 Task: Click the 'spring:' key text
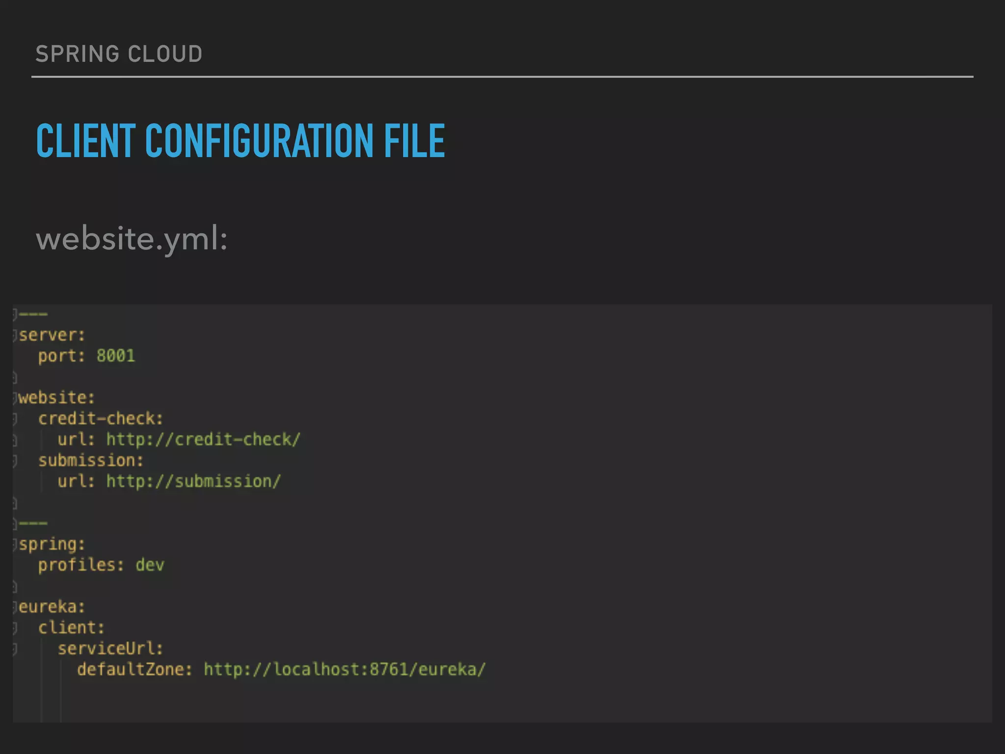coord(52,545)
